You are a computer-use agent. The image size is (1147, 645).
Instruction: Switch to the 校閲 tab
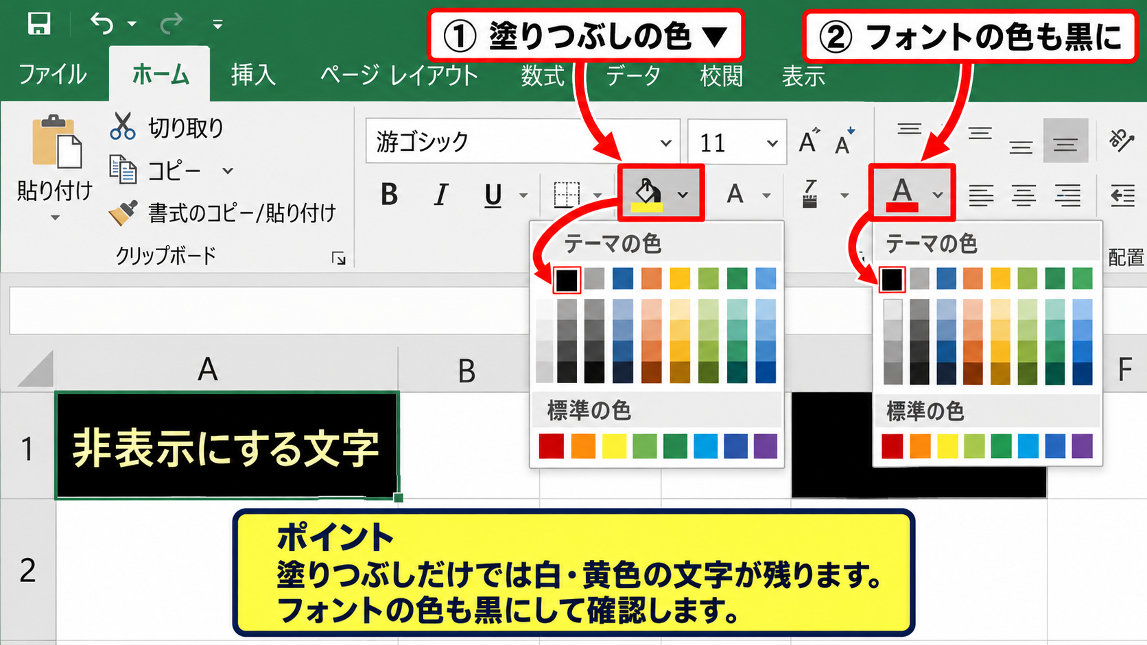coord(721,75)
